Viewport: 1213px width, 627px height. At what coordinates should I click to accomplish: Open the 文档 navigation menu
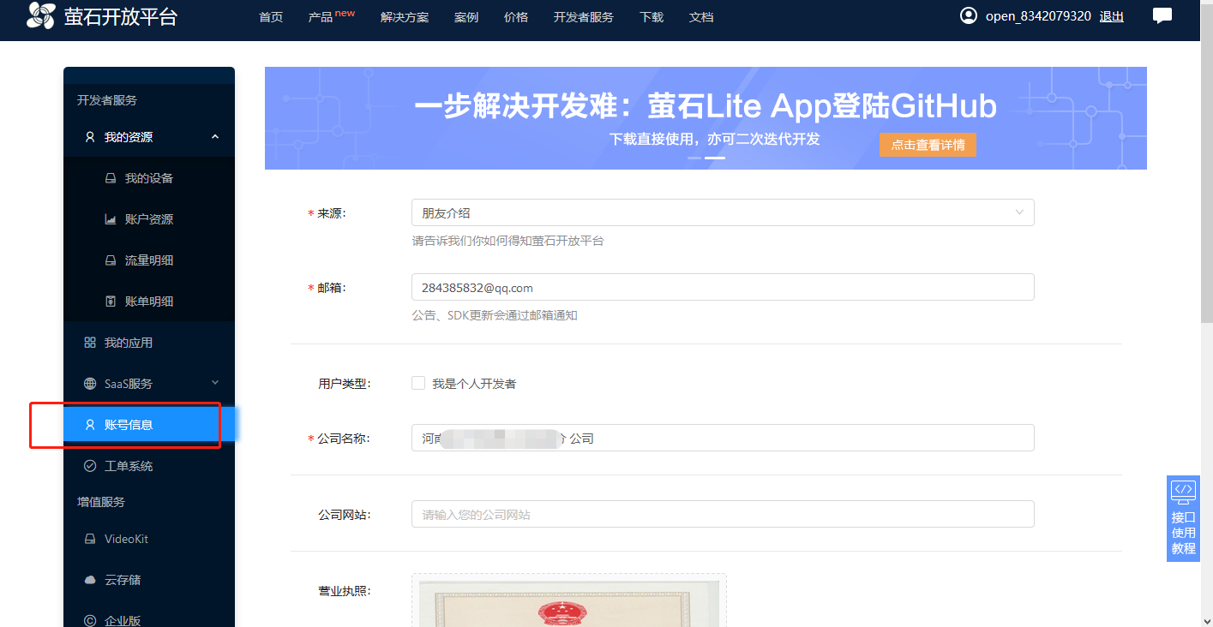[700, 16]
